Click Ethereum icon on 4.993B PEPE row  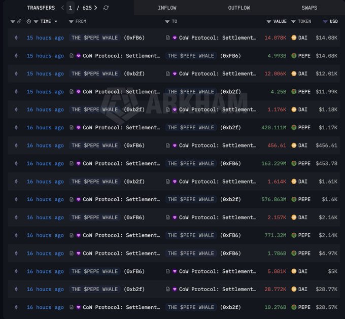(16, 56)
